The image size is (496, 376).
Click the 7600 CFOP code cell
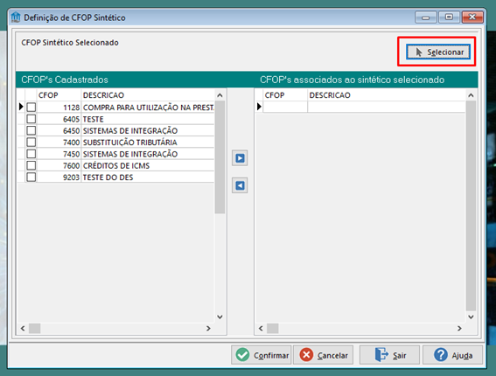pos(59,165)
